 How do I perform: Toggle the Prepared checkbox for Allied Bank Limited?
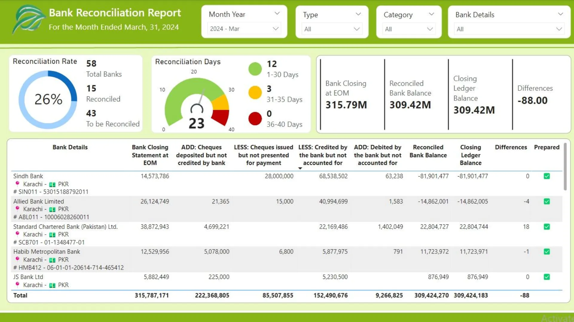point(546,201)
